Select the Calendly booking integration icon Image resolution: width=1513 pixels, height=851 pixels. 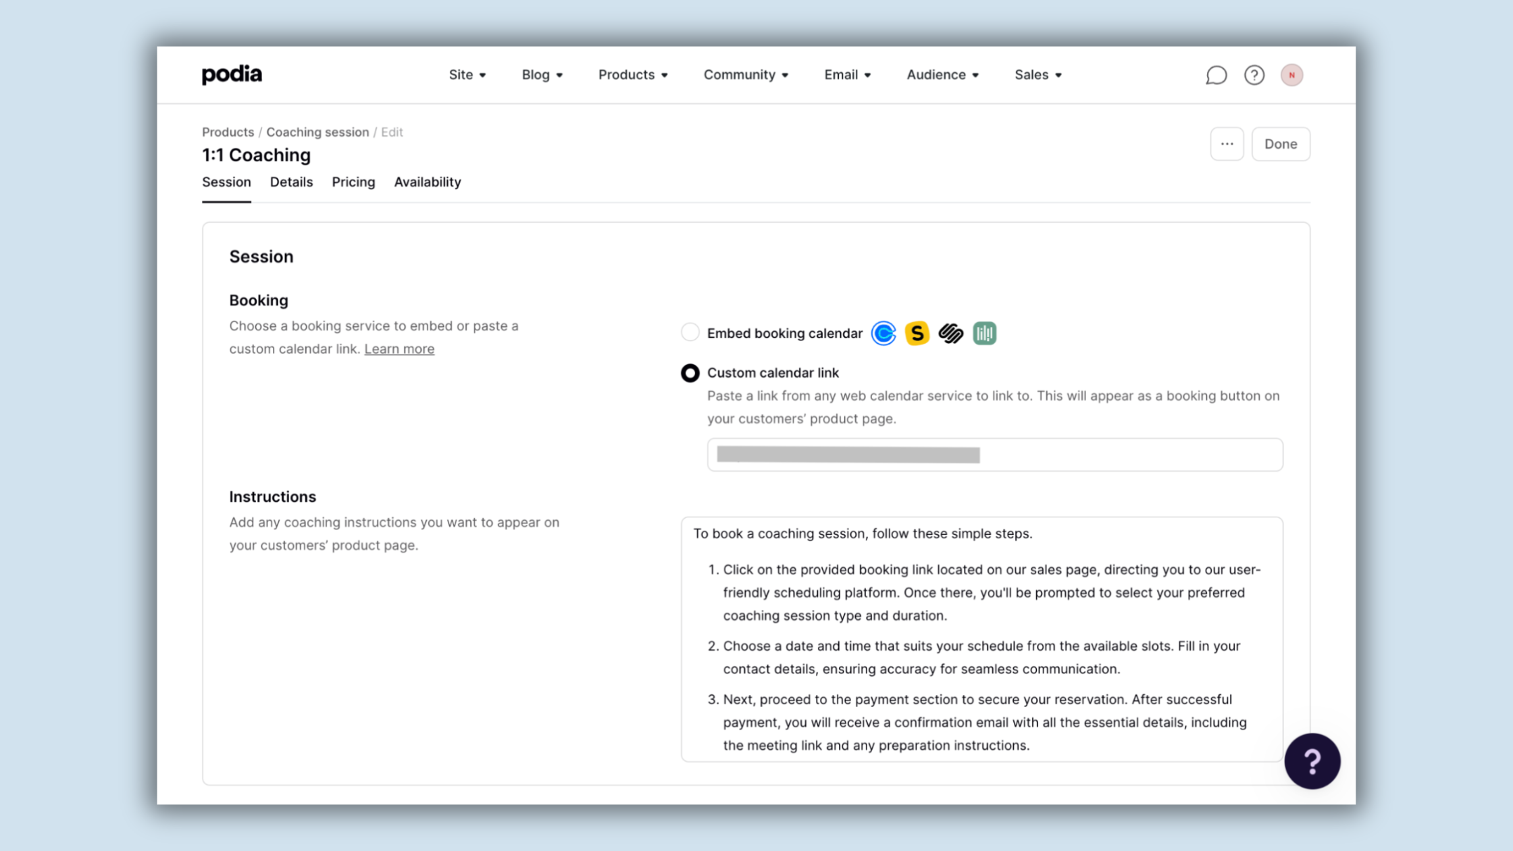pyautogui.click(x=883, y=333)
